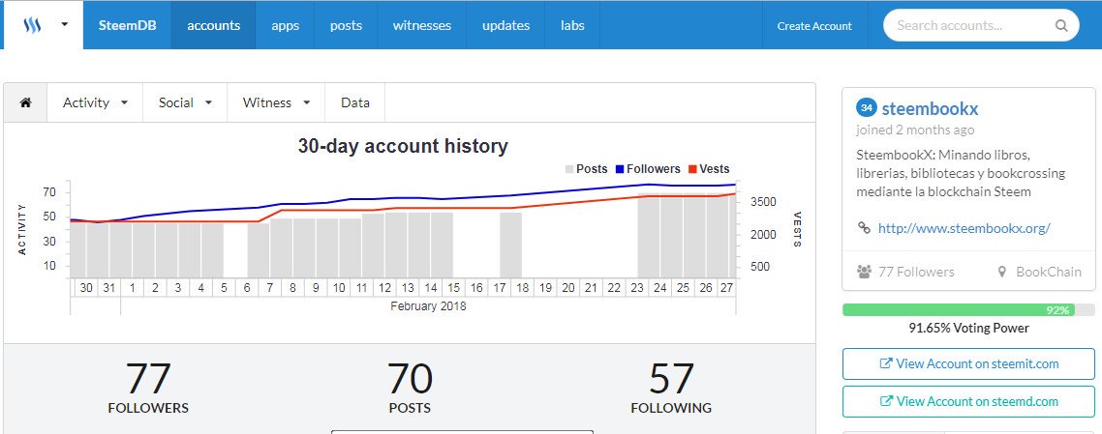The image size is (1102, 434).
Task: Click the BookChain location pin icon
Action: point(1002,272)
